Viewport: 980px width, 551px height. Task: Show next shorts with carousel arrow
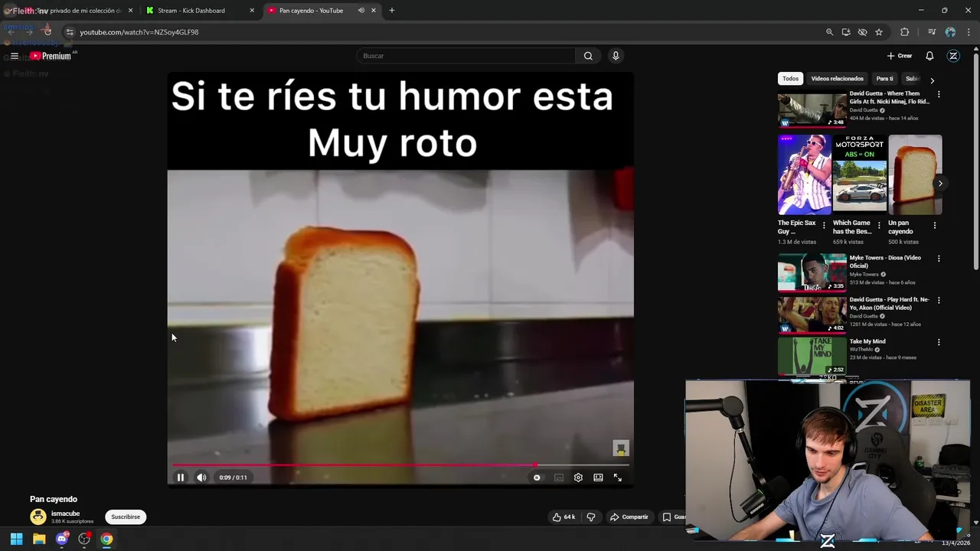pos(940,184)
